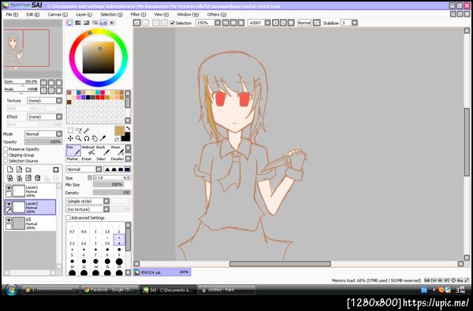Image resolution: width=473 pixels, height=311 pixels.
Task: Enable Selection Source checkbox
Action: pos(6,161)
